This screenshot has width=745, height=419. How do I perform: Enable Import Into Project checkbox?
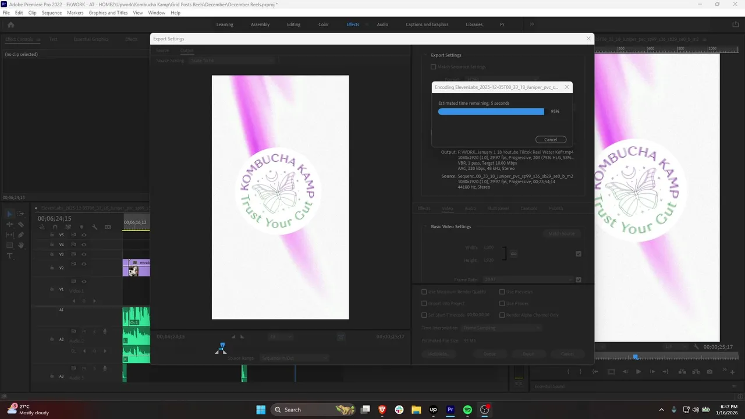click(424, 303)
